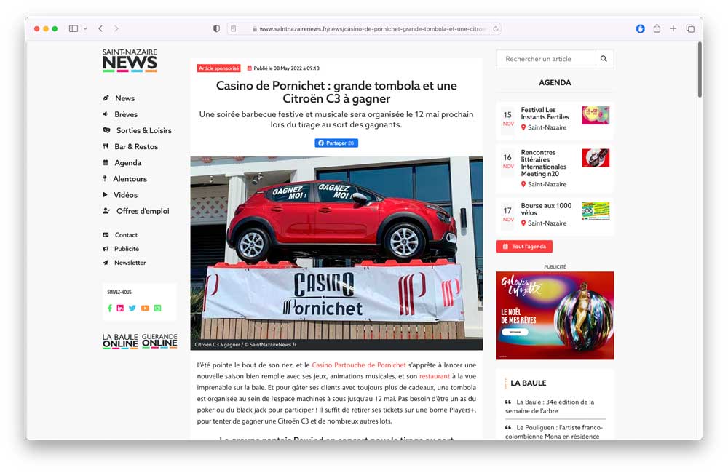Toggle the Safari sidebar panel

[74, 28]
